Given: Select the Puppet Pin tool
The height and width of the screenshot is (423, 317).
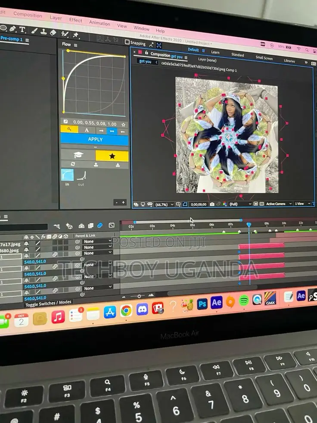Looking at the screenshot, I should pos(76,35).
